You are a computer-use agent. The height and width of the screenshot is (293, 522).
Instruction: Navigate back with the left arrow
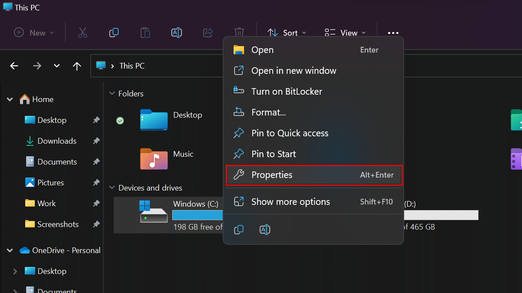[x=14, y=66]
